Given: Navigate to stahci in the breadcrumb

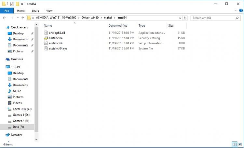Looking at the screenshot, I should [108, 18].
